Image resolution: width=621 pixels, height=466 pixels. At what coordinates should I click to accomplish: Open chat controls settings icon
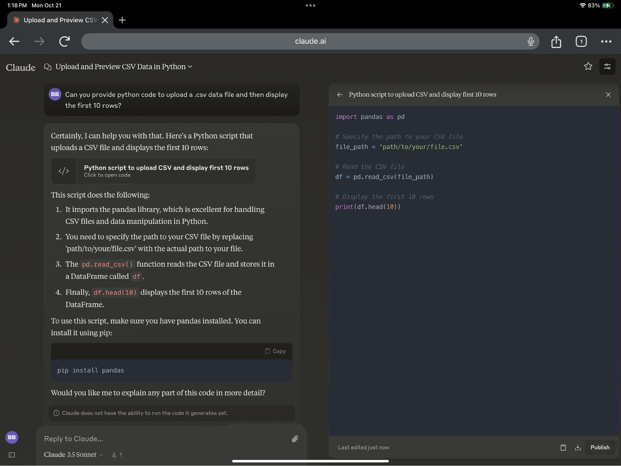607,67
